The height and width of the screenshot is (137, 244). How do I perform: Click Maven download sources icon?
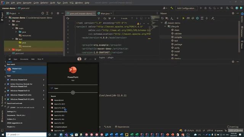coord(172,18)
